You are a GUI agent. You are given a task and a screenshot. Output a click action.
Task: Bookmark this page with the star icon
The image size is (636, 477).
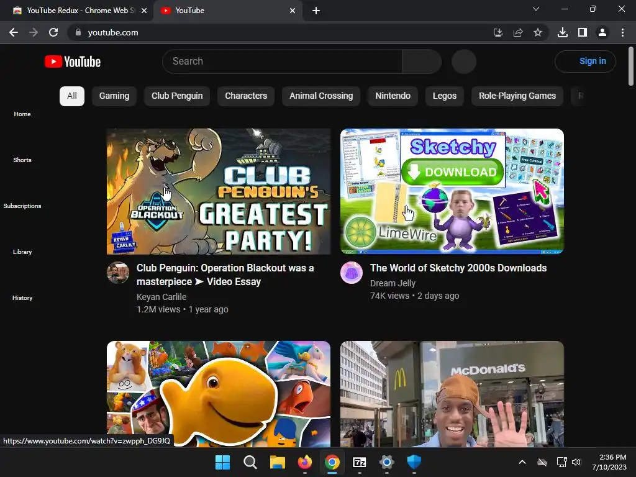(538, 32)
